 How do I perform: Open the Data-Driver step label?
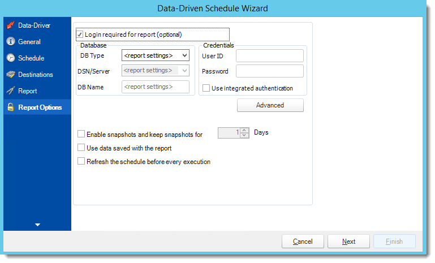click(x=34, y=25)
